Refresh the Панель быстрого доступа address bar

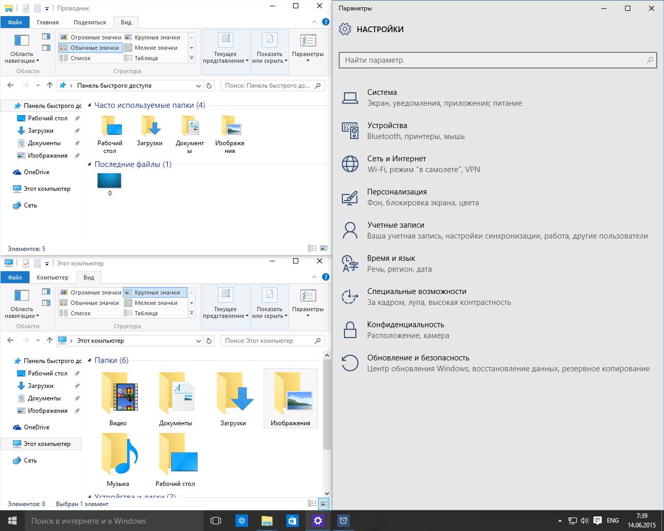tap(209, 86)
